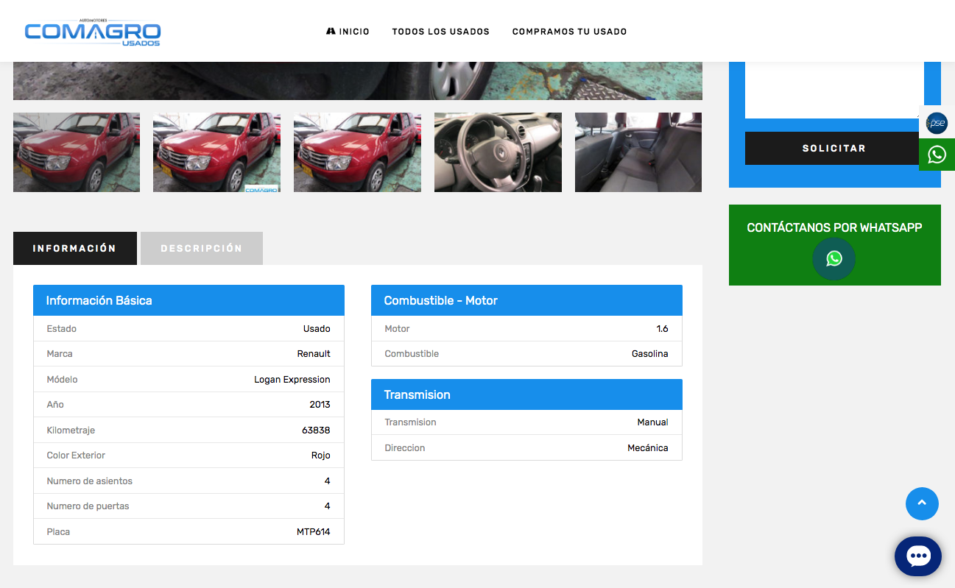
Task: Go to Compramos tu Usado page
Action: [569, 32]
